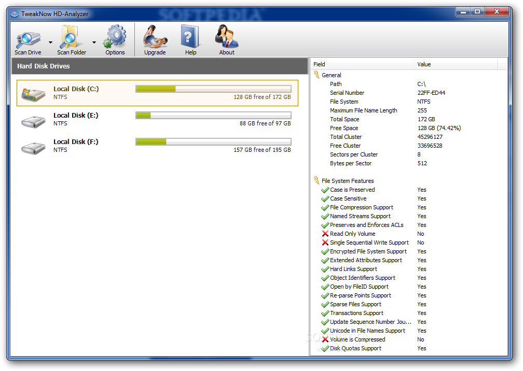Select the Unicode in File Names Support row
This screenshot has width=523, height=371.
tap(409, 331)
